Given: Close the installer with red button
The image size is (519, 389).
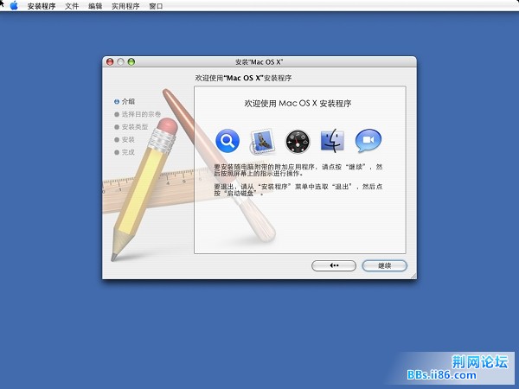Looking at the screenshot, I should [110, 62].
